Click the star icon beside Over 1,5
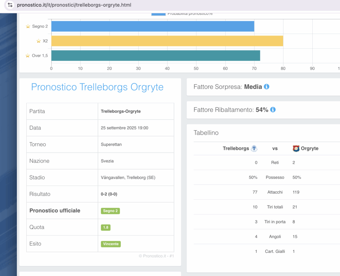340x276 pixels. point(28,56)
